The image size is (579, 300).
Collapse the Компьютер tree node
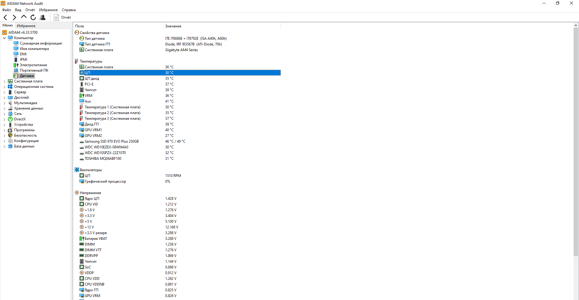4,38
